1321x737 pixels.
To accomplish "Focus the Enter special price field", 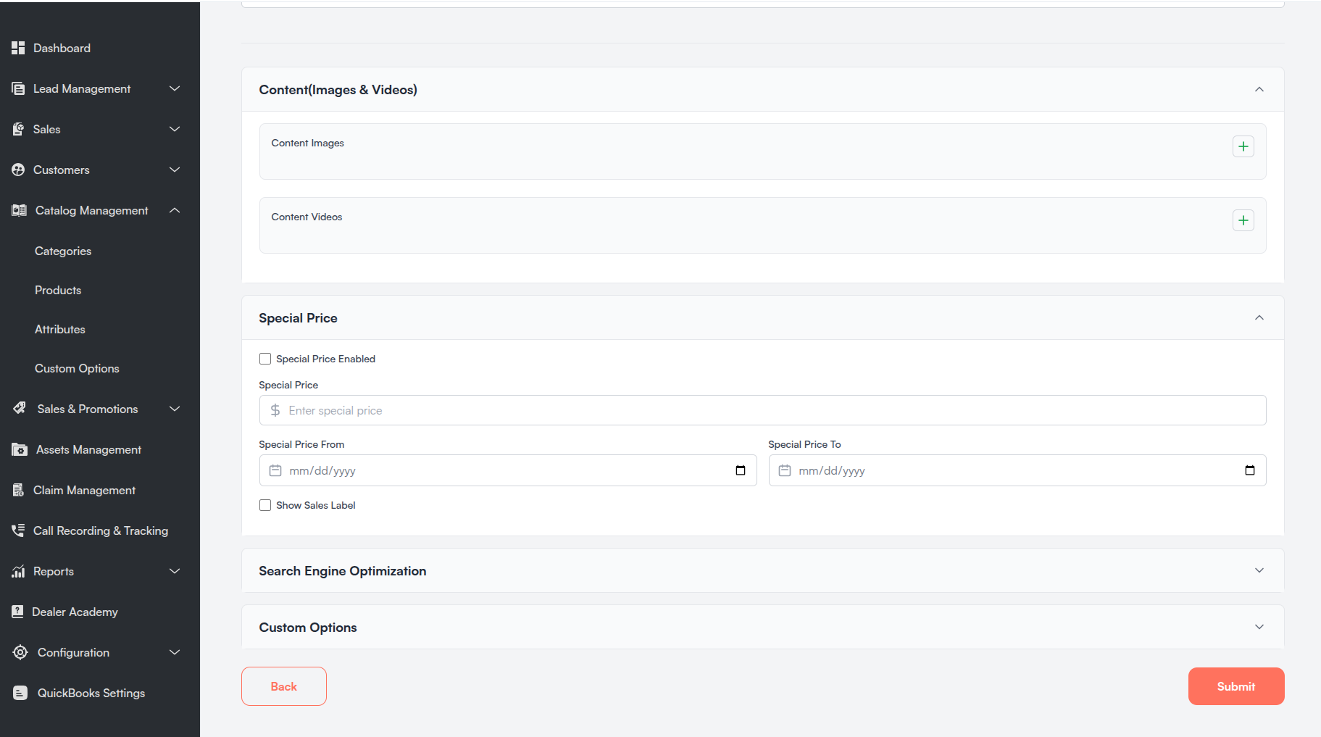I will (x=762, y=410).
